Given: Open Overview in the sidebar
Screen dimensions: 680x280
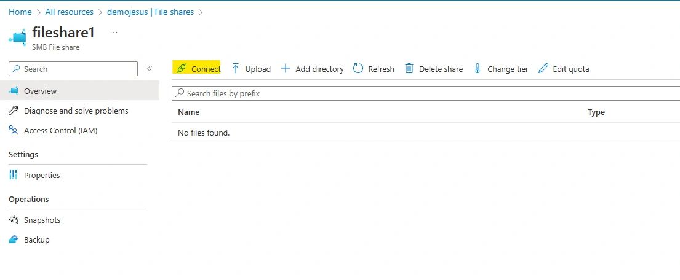Looking at the screenshot, I should coord(40,91).
